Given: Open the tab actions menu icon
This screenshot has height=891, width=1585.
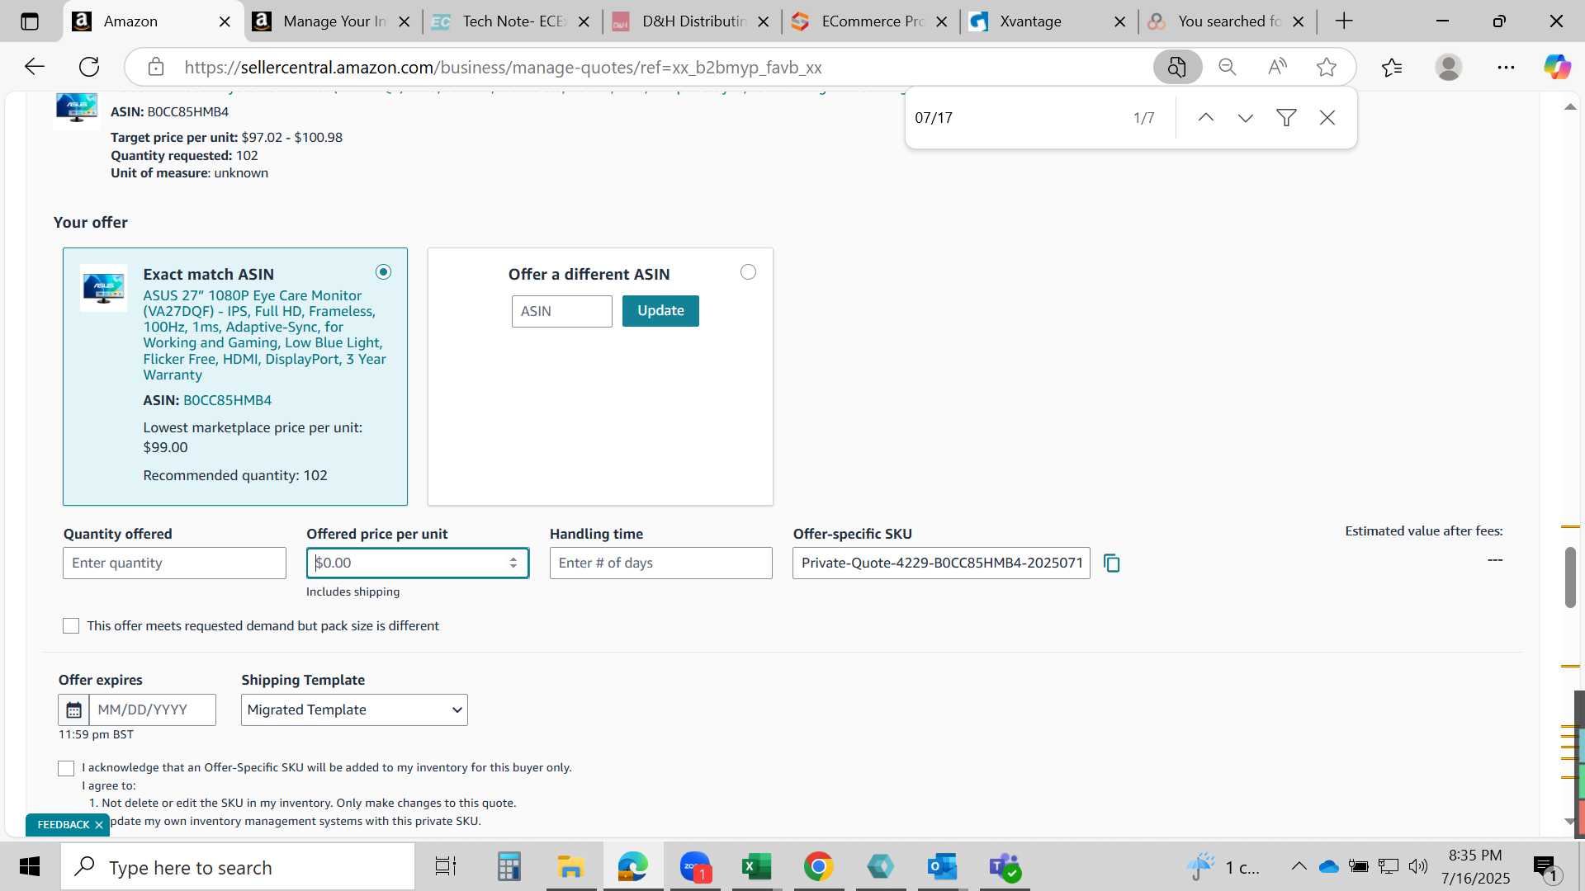Looking at the screenshot, I should [30, 21].
